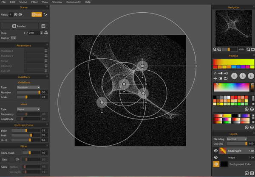Viewport: 255px width, 177px height.
Task: Toggle the Edit mode button in Scene
Action: (x=37, y=14)
